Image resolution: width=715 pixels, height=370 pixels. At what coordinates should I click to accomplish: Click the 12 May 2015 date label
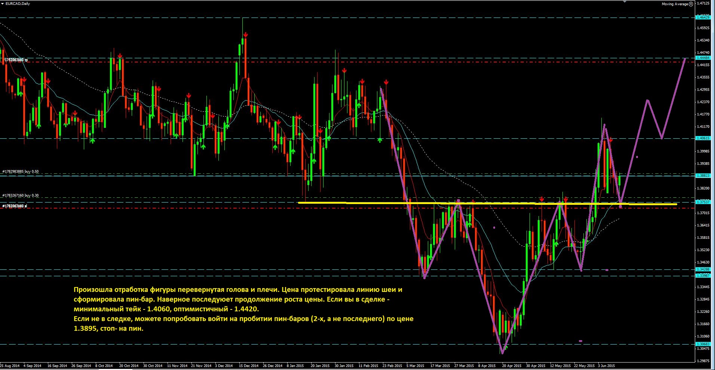coord(561,366)
